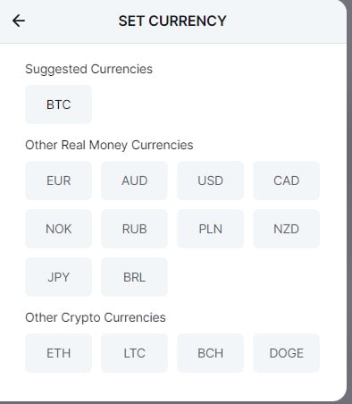Choose the EUR currency option
Screen dimensions: 352x404
[58, 181]
